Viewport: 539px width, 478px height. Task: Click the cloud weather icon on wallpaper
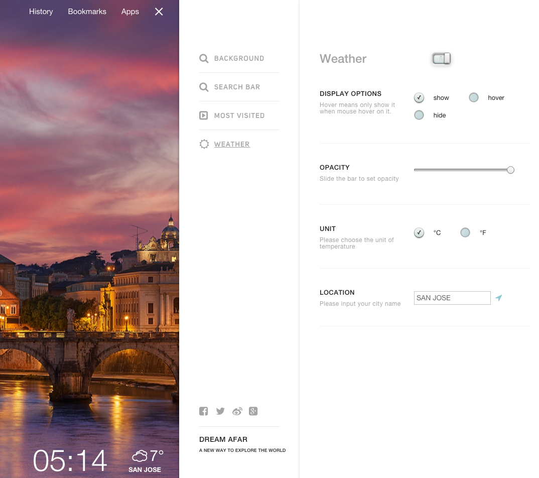point(140,456)
